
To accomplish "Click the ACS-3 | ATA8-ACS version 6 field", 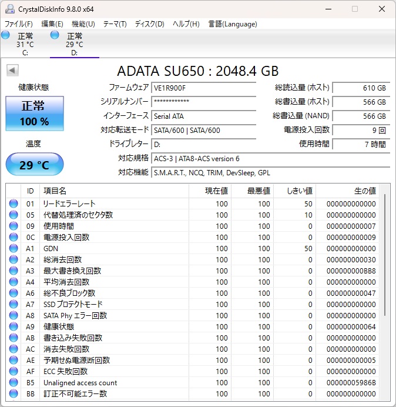I will (270, 158).
